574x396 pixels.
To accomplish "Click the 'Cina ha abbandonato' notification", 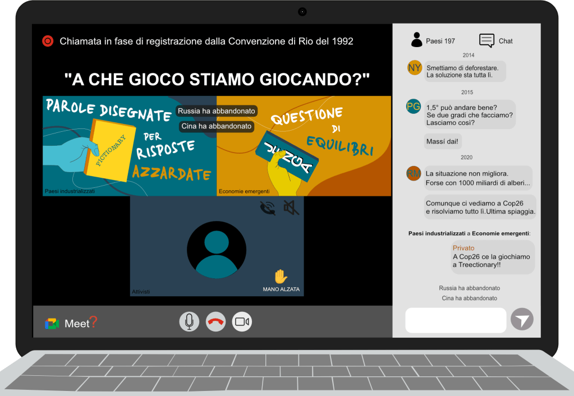I will pyautogui.click(x=216, y=126).
